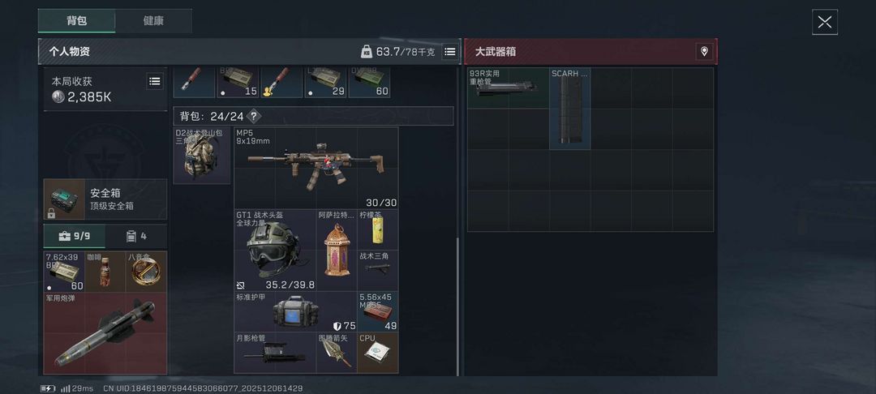This screenshot has height=394, width=876.
Task: Open the backpack help question mark
Action: pyautogui.click(x=254, y=116)
